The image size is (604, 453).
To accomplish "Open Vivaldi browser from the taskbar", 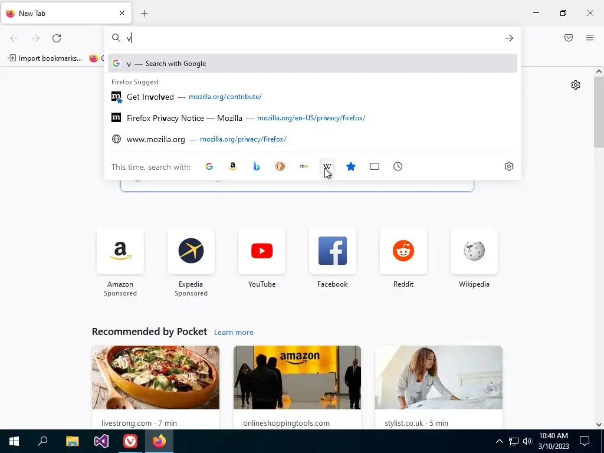I will point(130,441).
